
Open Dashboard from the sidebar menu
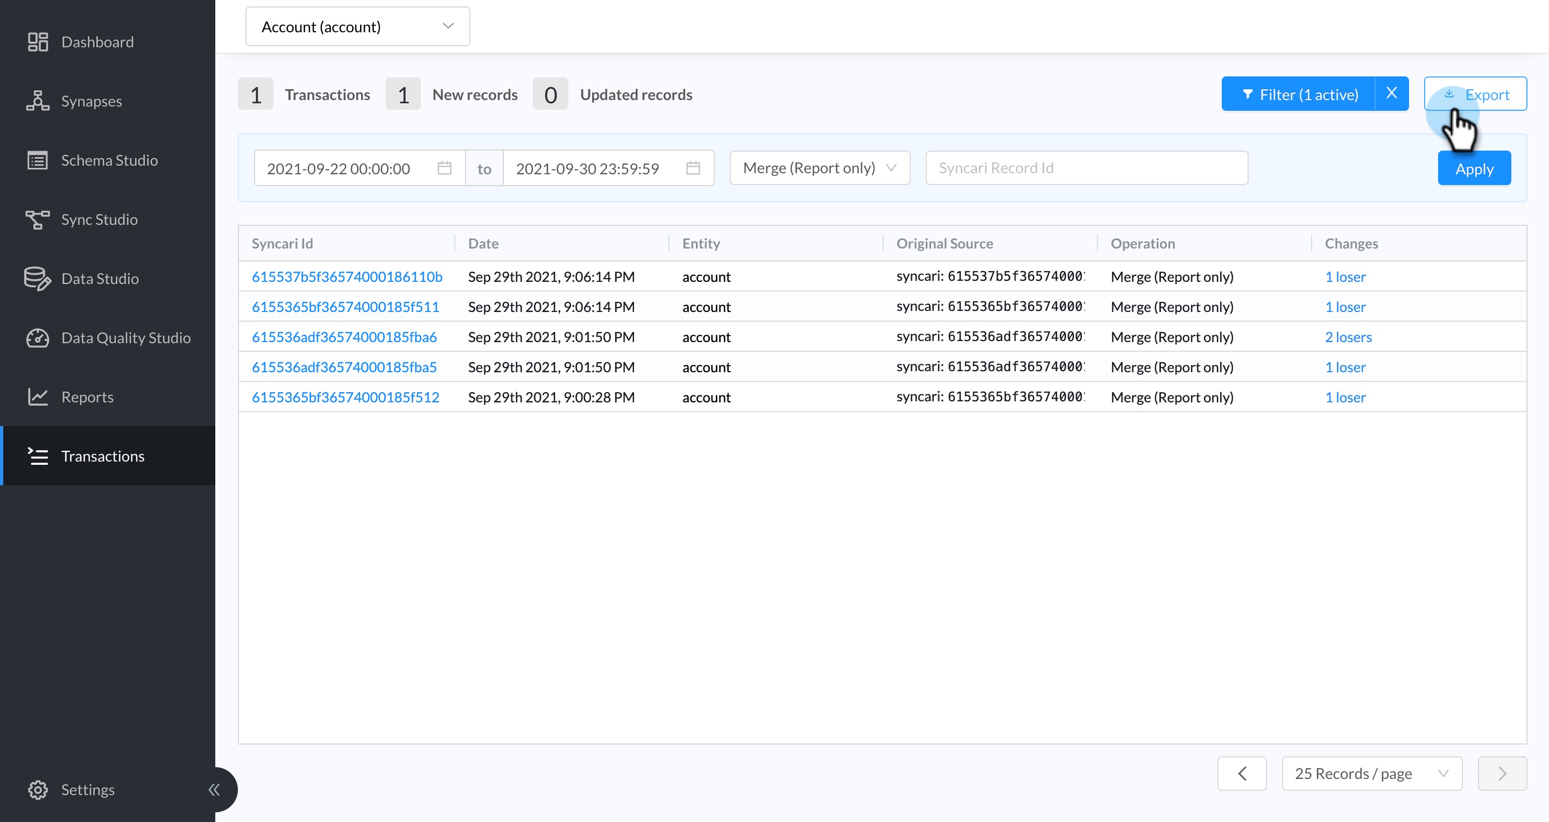[x=108, y=42]
